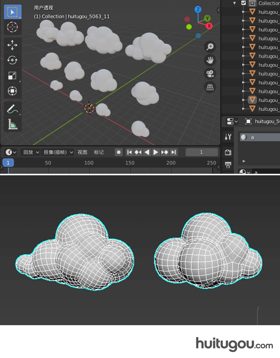Viewport: 280px width, 358px height.
Task: Toggle camera view with camera icon
Action: click(x=210, y=73)
